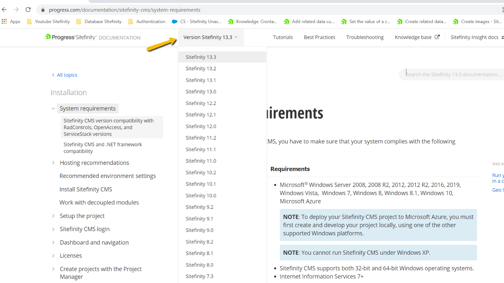
Task: Open the Version Sitefinity 13.3 dropdown
Action: 210,37
